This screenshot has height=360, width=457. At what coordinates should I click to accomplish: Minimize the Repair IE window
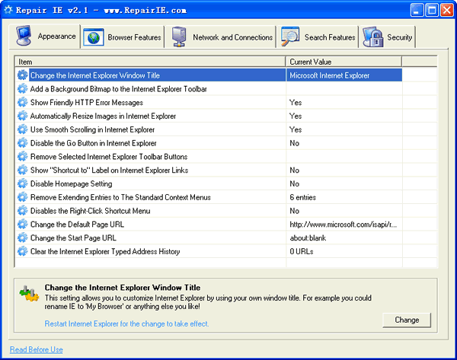pos(417,10)
